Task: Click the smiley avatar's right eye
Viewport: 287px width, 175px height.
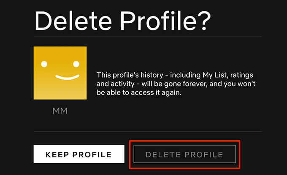Action: click(76, 64)
